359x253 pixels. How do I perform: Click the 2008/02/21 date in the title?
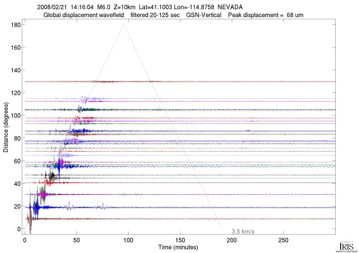[52, 7]
